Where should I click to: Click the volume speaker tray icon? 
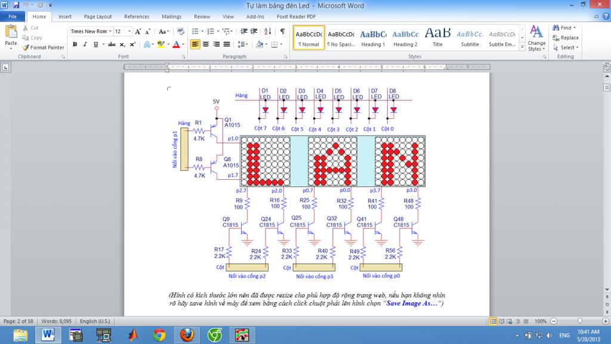550,336
